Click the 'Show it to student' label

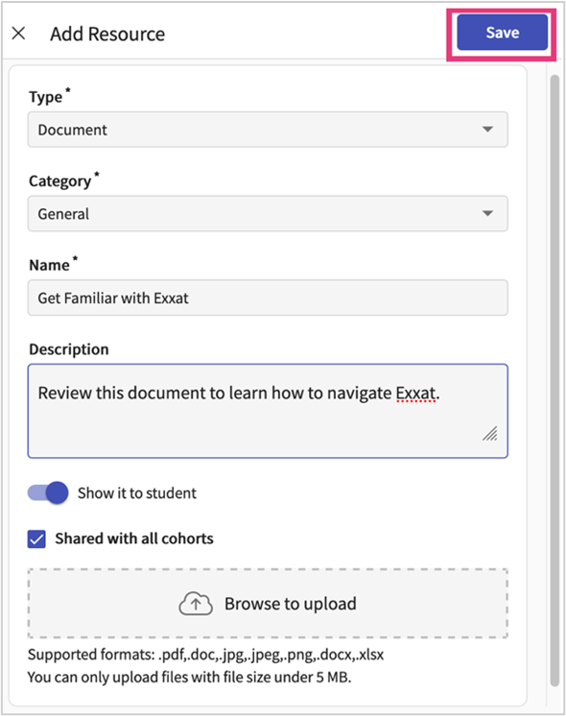click(137, 493)
